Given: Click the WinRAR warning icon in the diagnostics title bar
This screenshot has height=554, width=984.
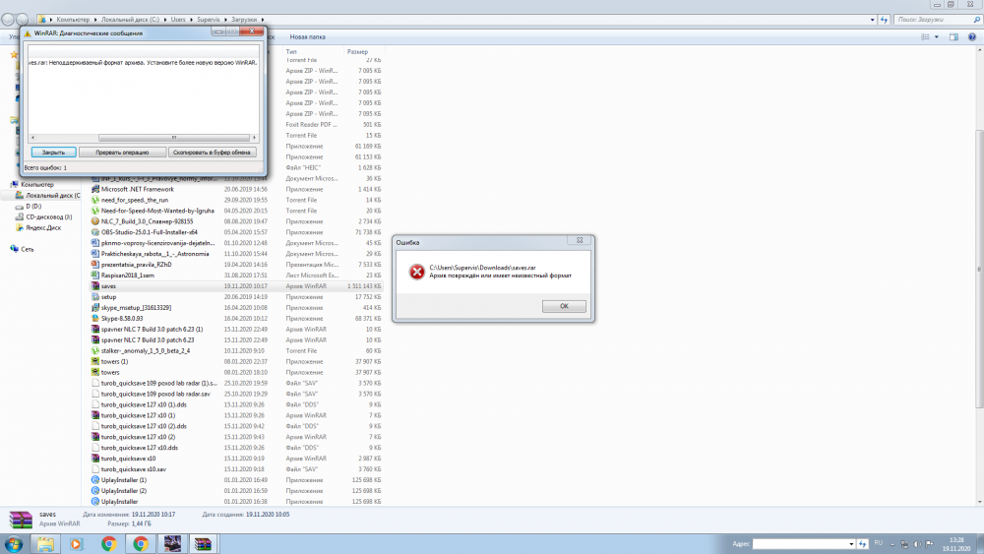Looking at the screenshot, I should click(27, 33).
